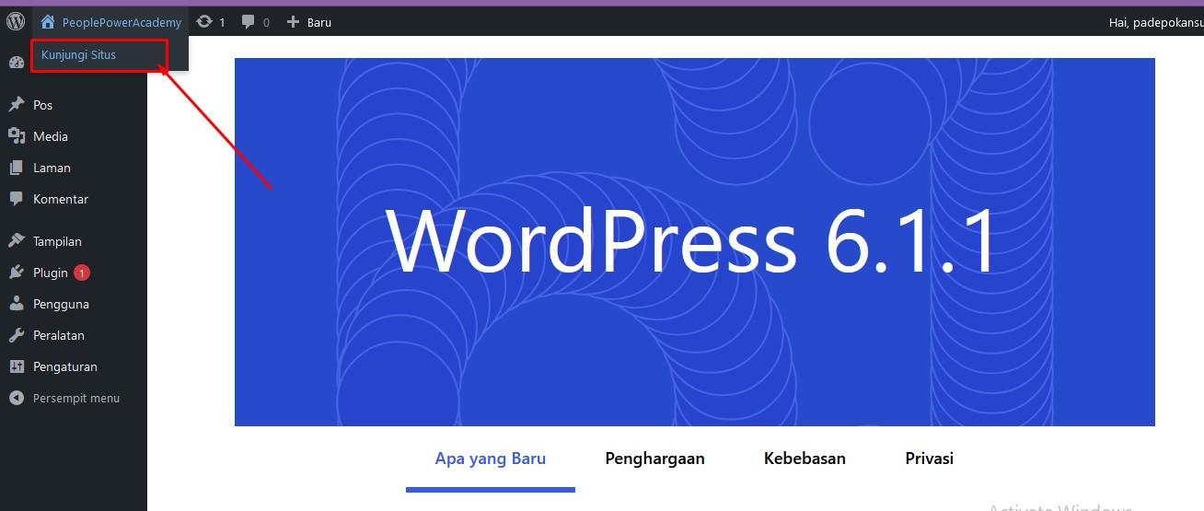Switch to the Penghargaan tab
Screen dimensions: 1204x511
(655, 459)
